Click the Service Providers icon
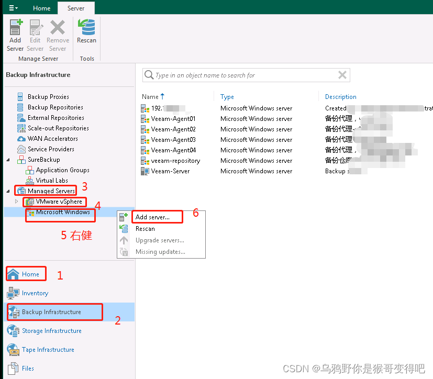 click(x=21, y=149)
